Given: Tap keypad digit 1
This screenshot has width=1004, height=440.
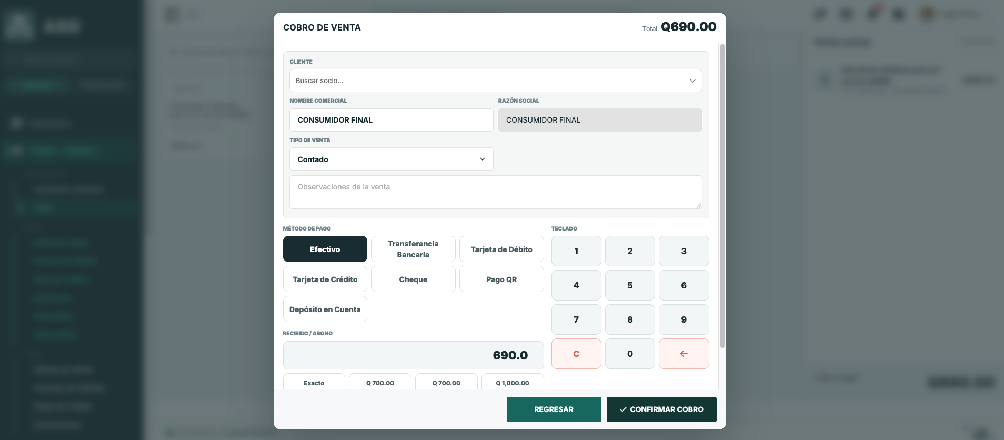Looking at the screenshot, I should (x=576, y=251).
